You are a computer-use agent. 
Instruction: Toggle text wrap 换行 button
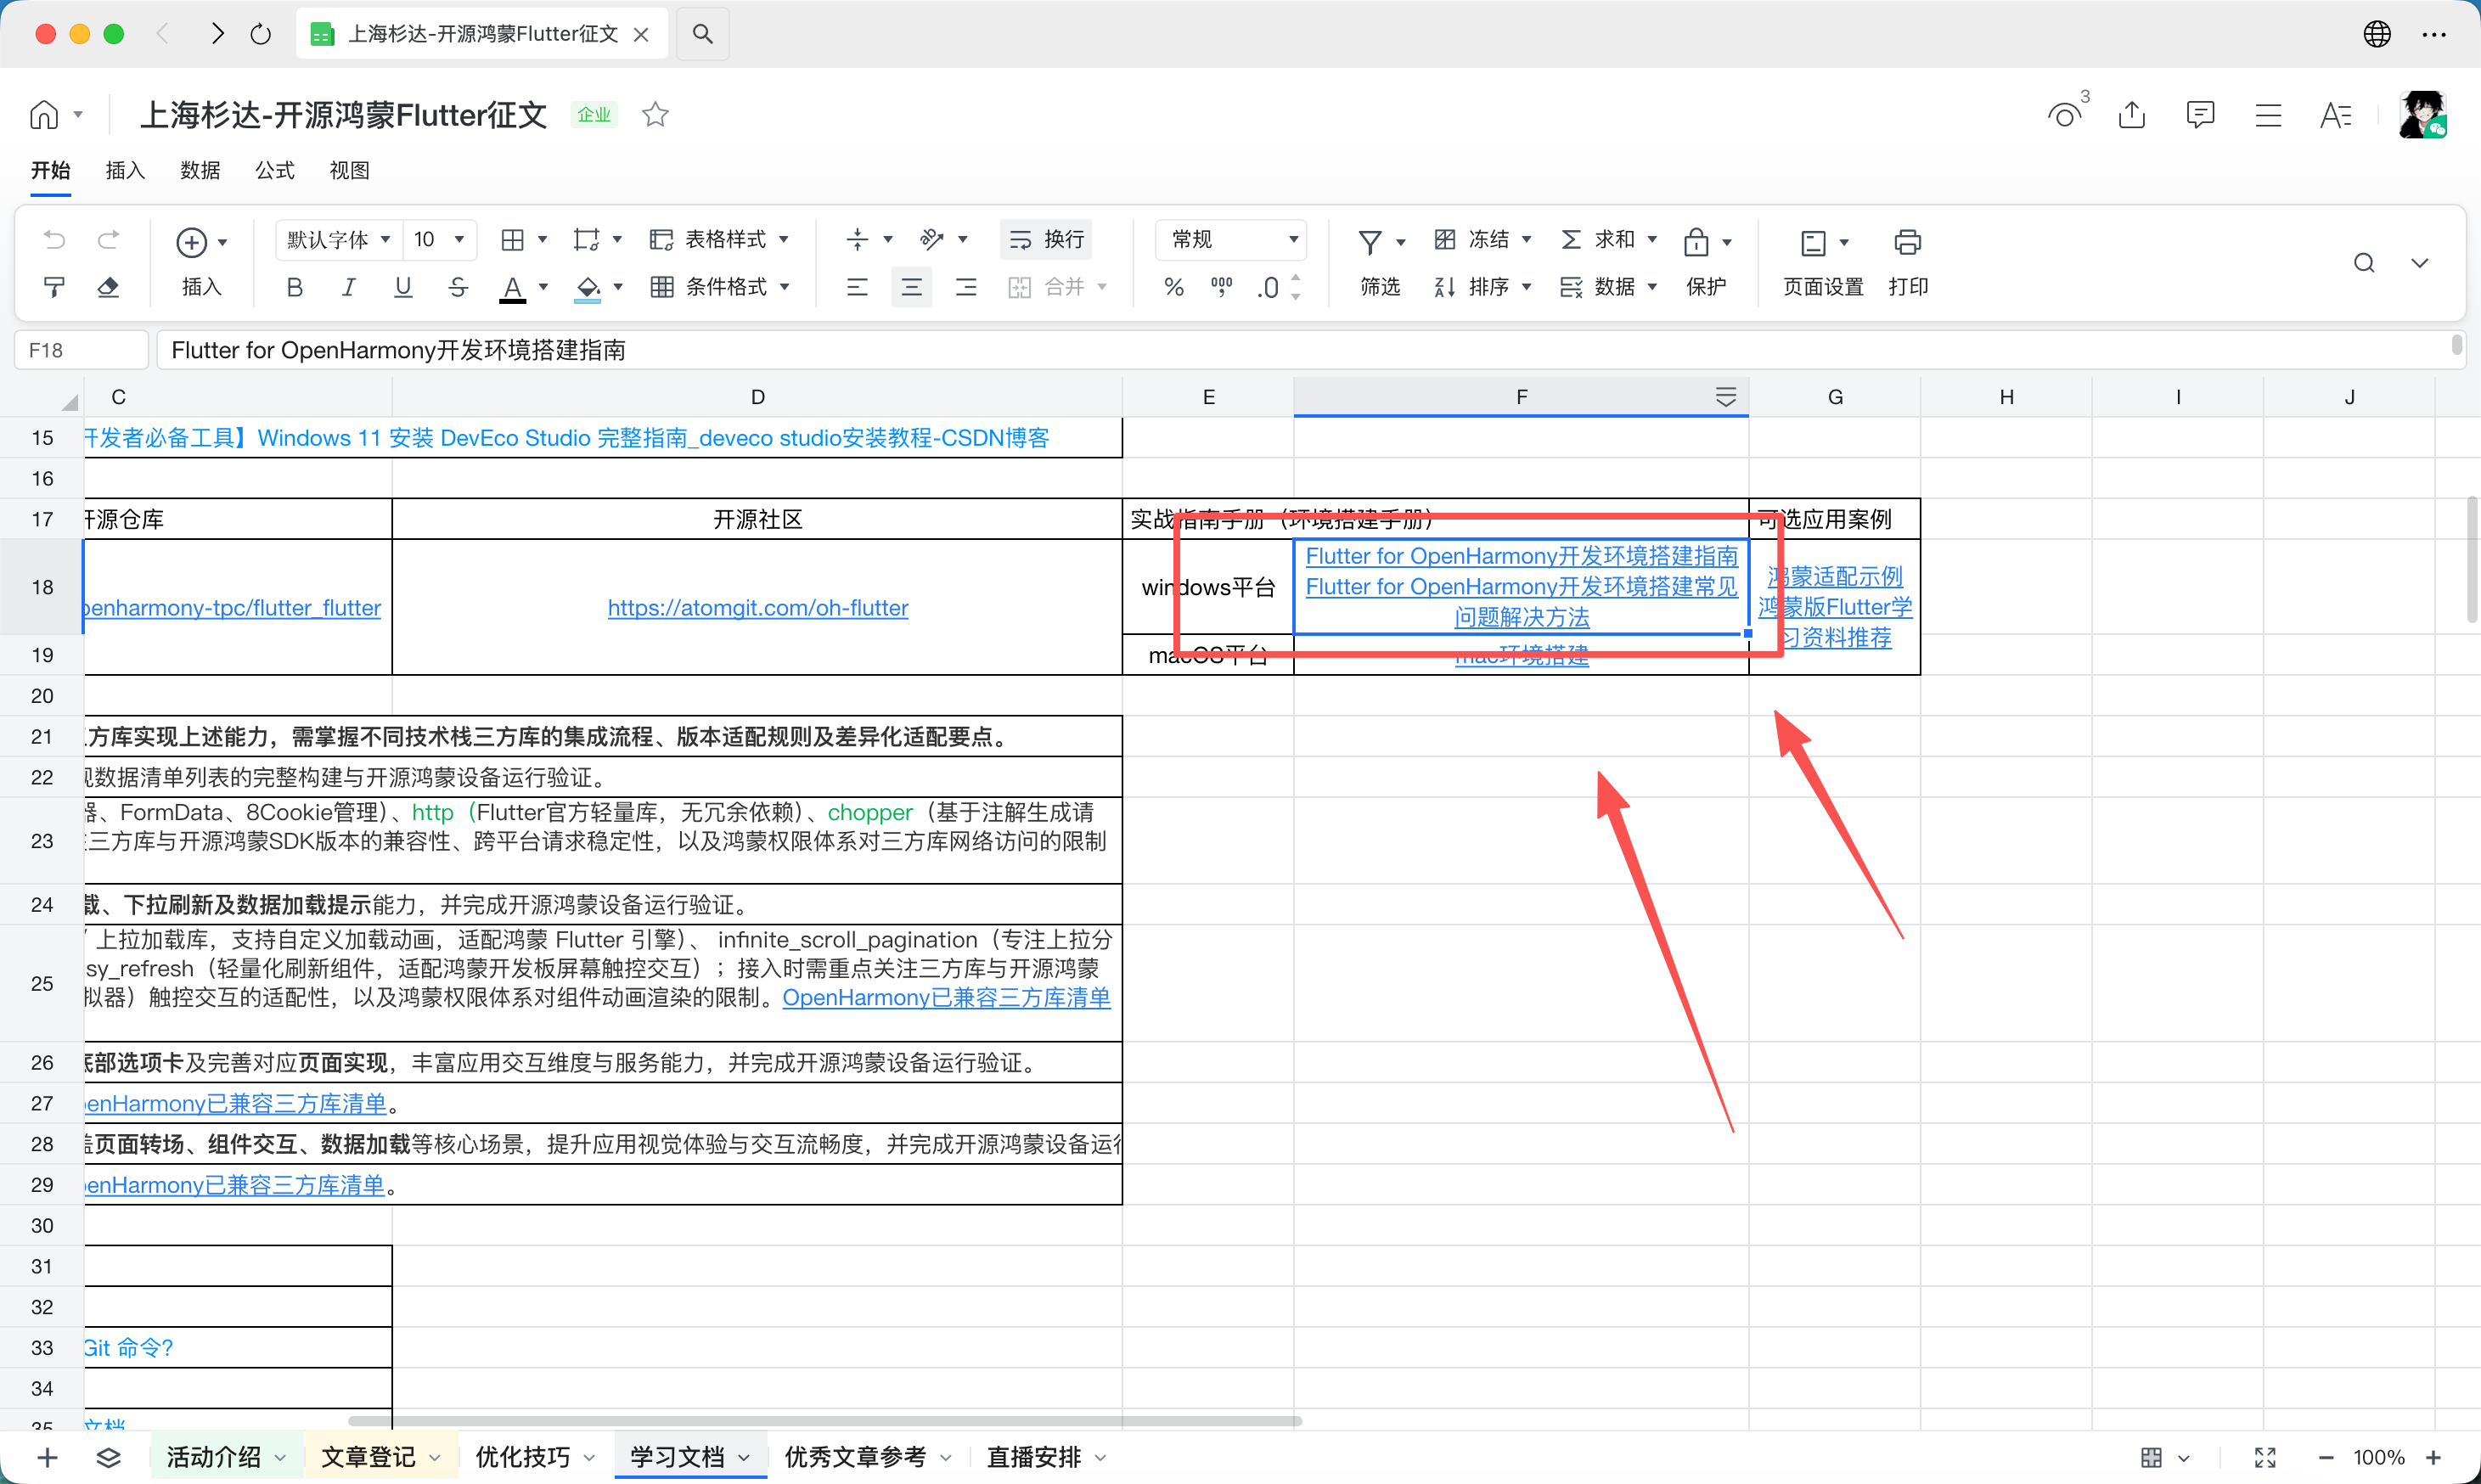coord(1046,240)
